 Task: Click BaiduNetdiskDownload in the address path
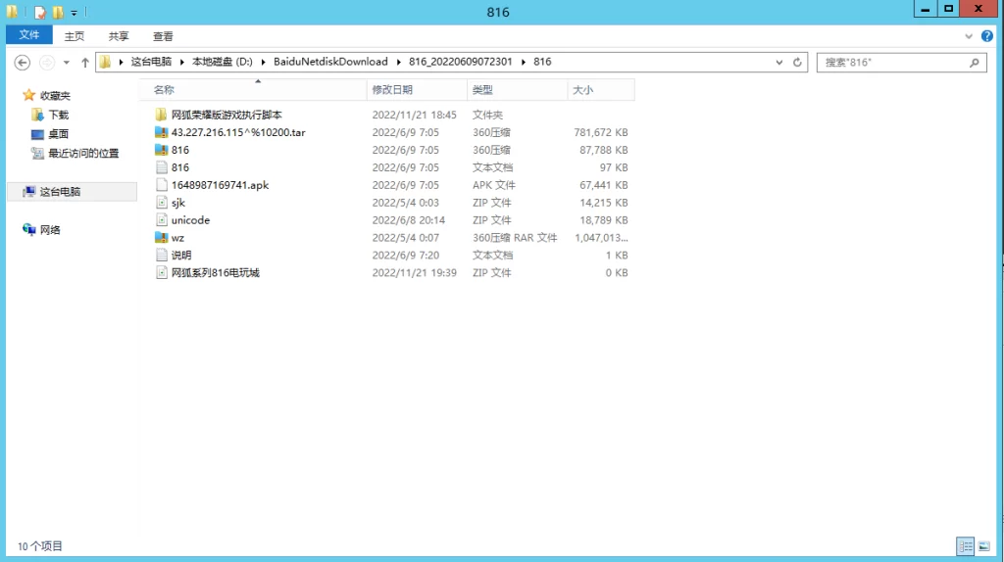[x=330, y=62]
